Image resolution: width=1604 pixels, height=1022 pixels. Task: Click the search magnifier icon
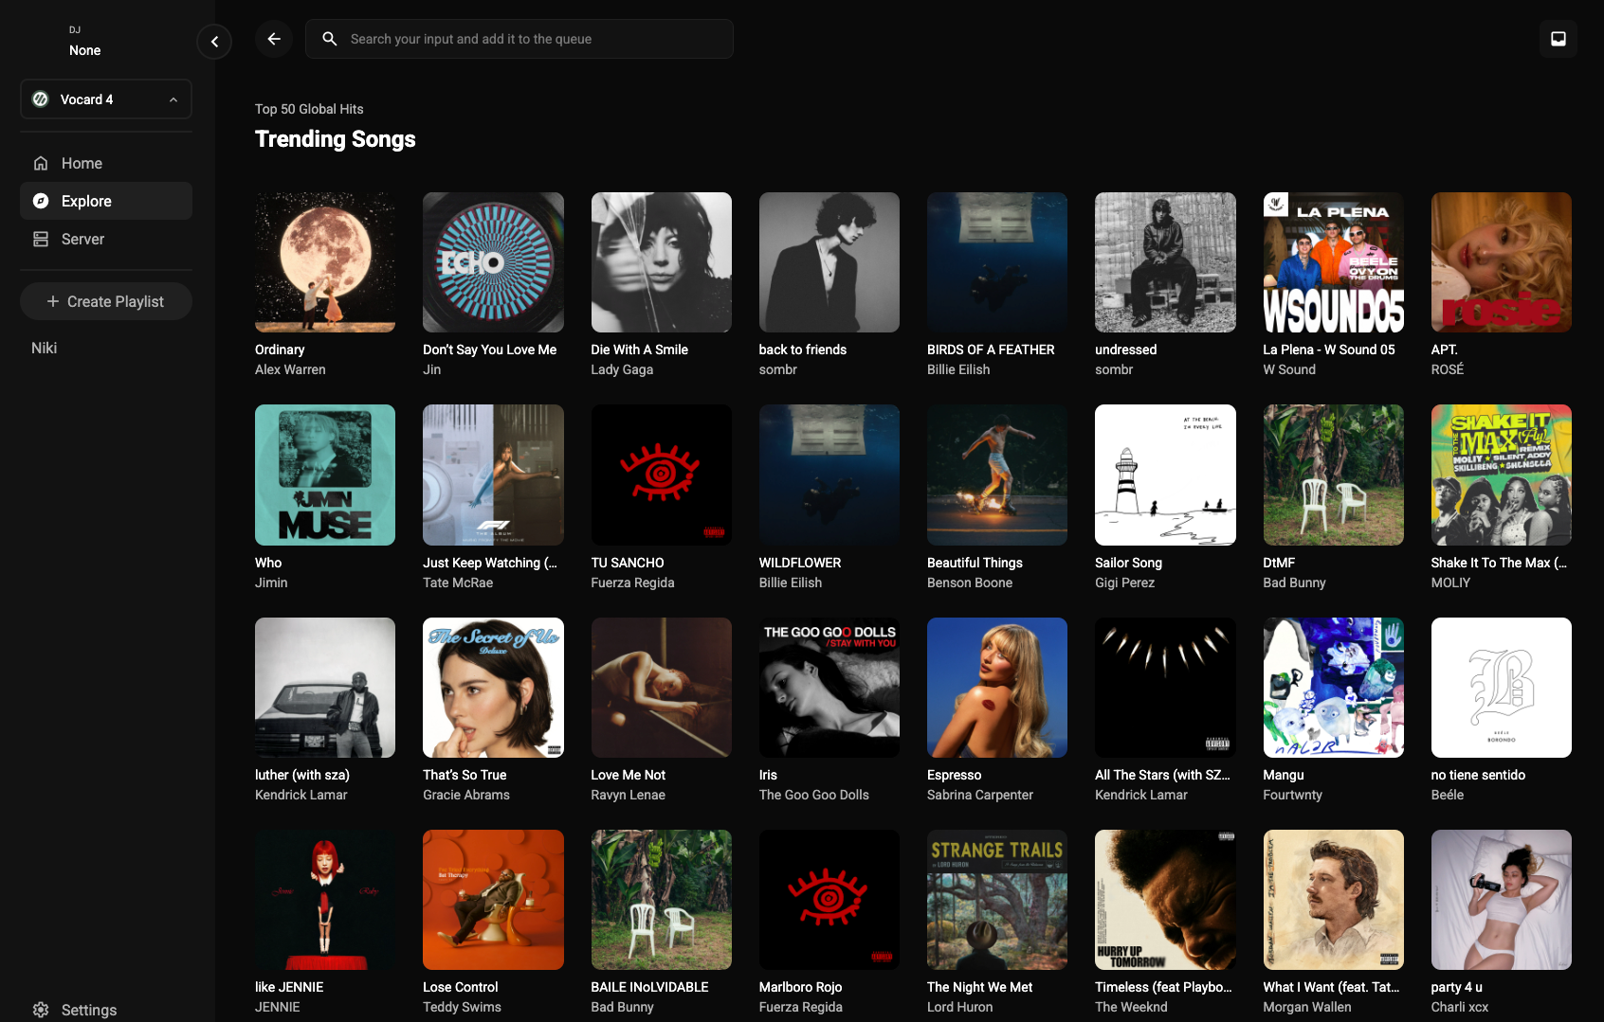click(329, 39)
